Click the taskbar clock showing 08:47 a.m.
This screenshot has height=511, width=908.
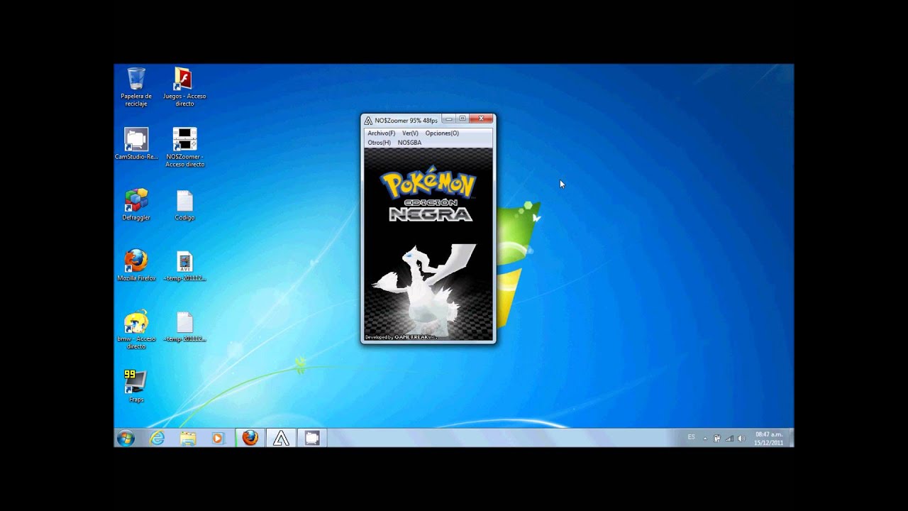[768, 438]
